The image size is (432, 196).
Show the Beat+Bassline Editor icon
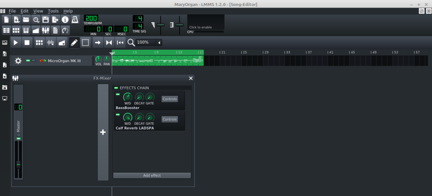(17, 30)
